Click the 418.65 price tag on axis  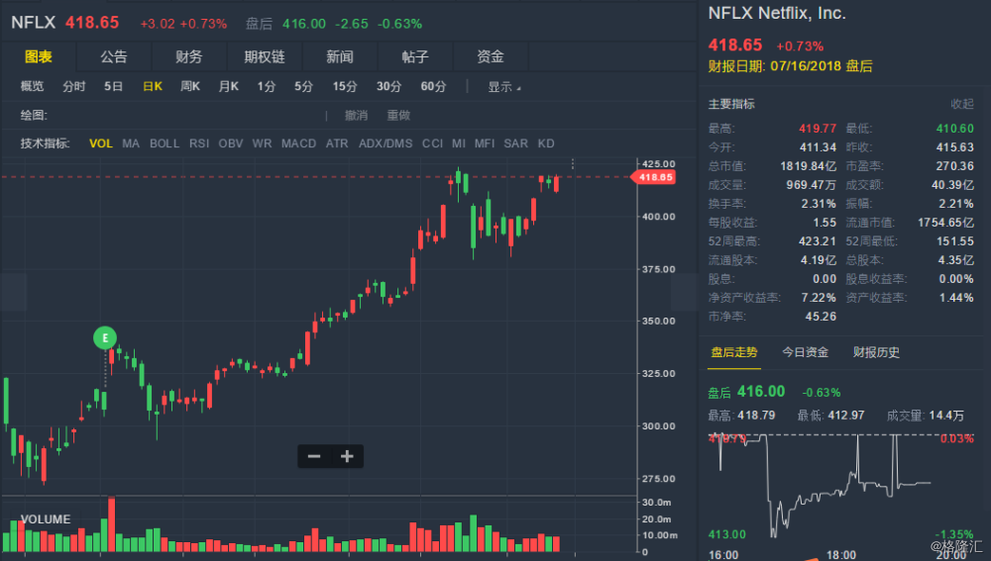point(653,177)
